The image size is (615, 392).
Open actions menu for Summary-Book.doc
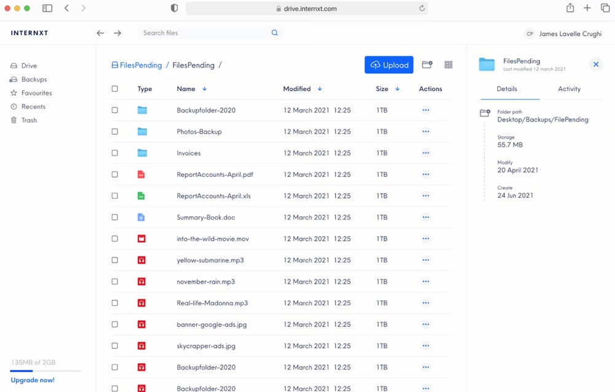(426, 218)
